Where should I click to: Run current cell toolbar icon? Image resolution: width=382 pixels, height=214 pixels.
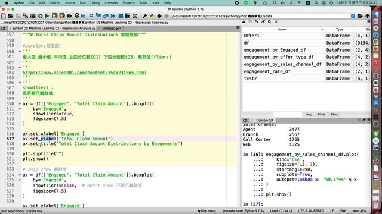(54, 16)
